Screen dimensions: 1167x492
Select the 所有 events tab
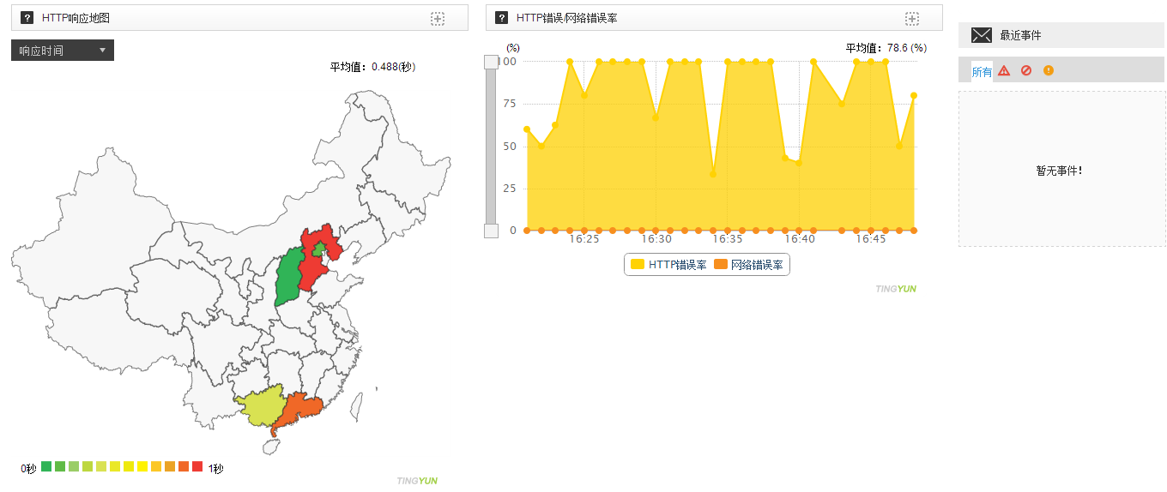click(982, 72)
